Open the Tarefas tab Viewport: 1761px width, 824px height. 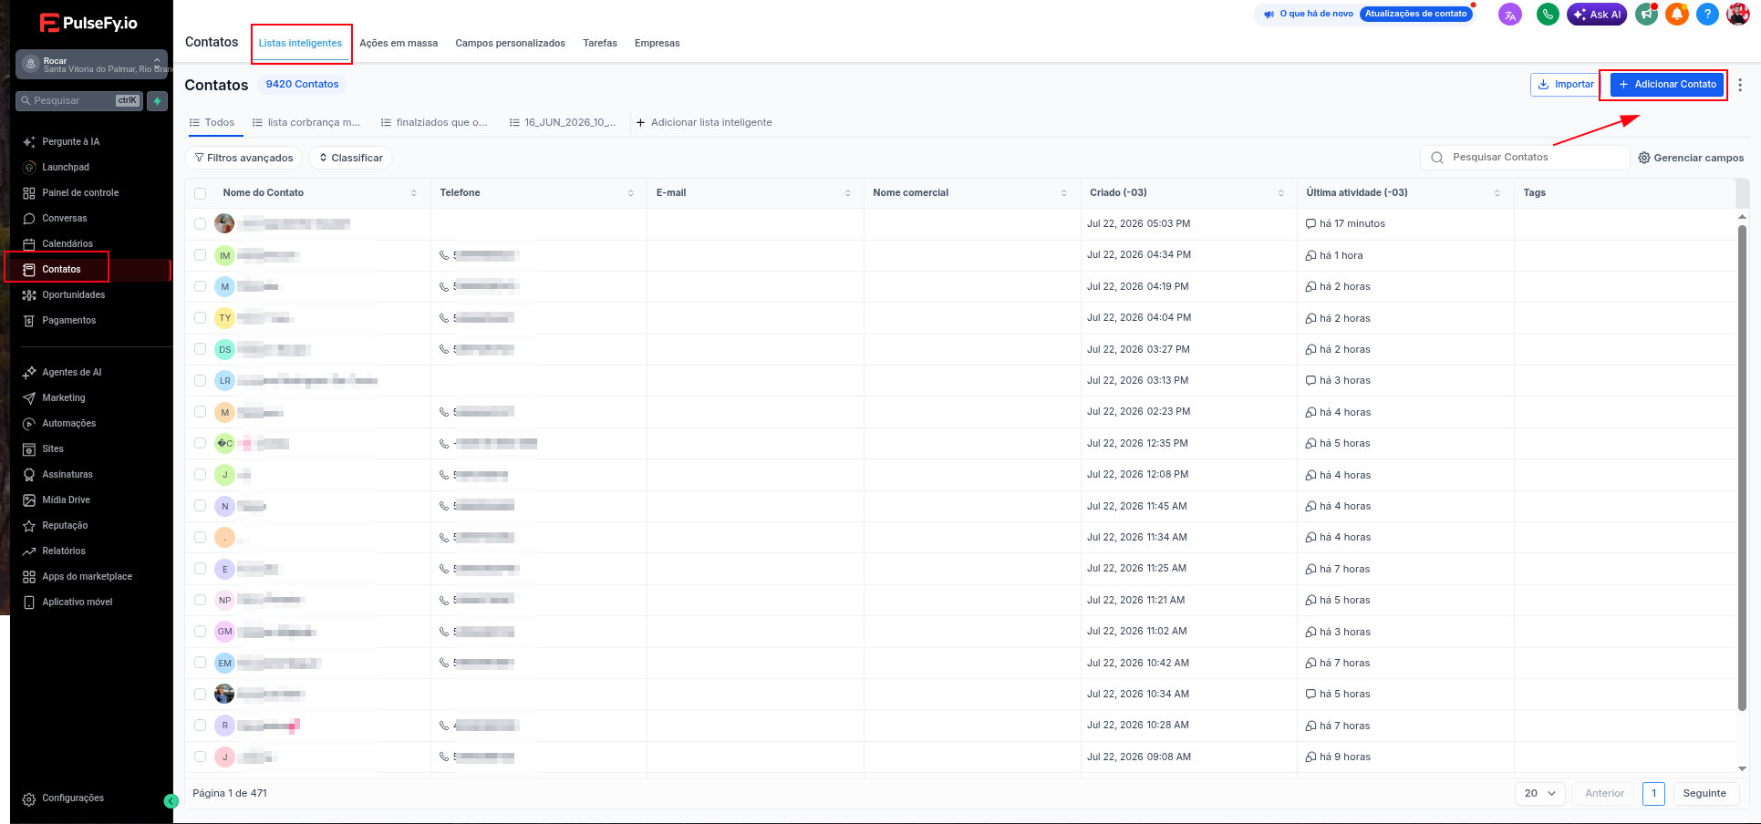point(600,43)
